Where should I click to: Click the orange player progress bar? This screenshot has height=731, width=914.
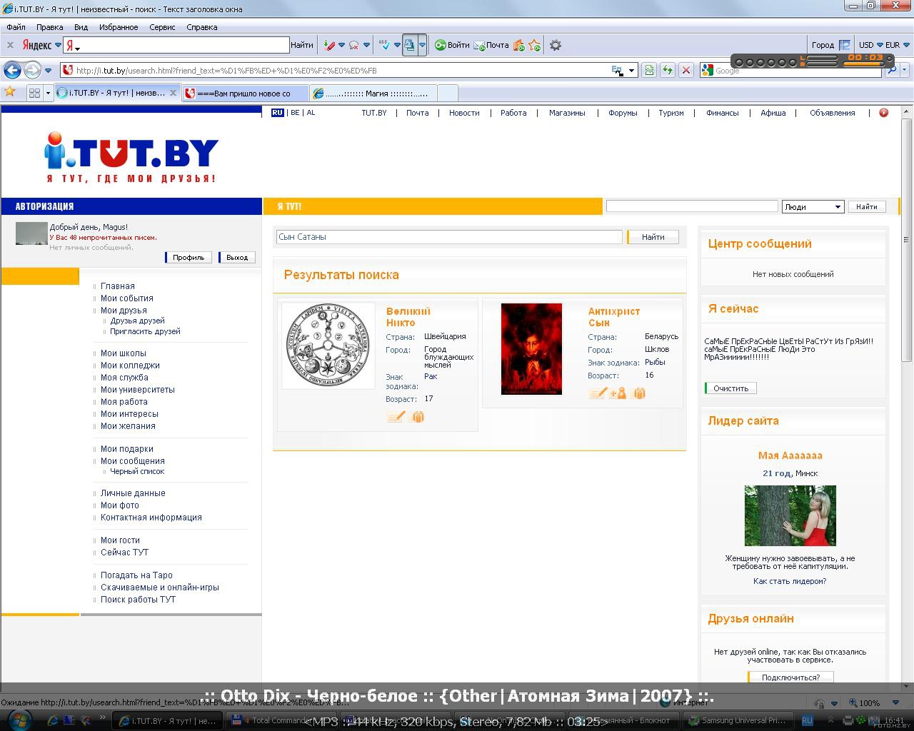click(x=863, y=64)
